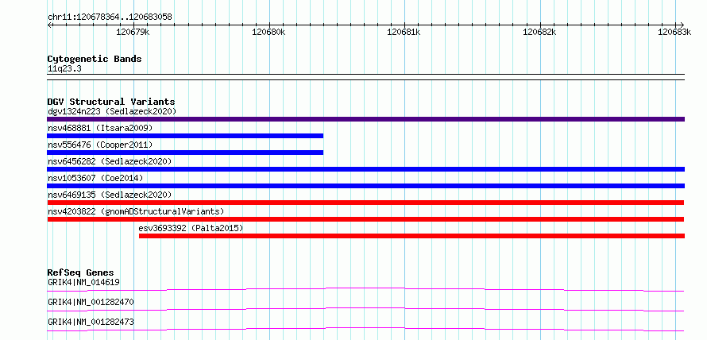Screen dimensions: 707x340
Task: Click the 120680k ruler position
Action: (x=269, y=33)
